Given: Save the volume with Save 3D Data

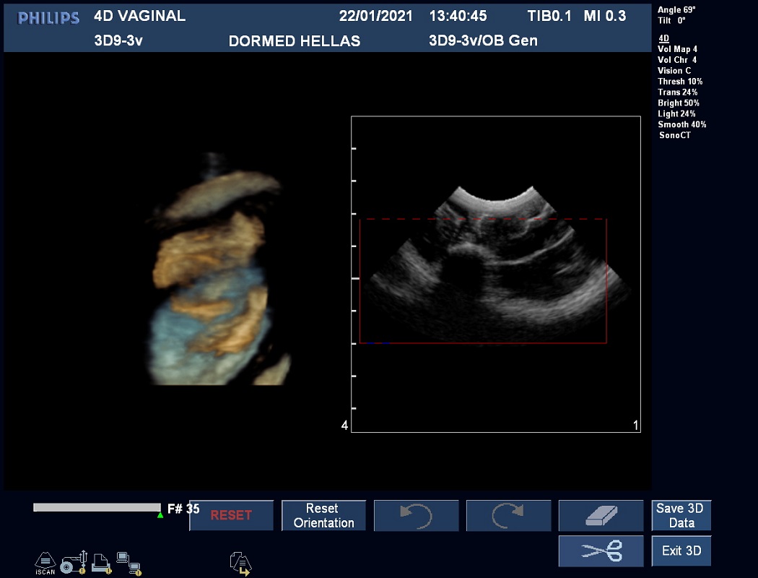Looking at the screenshot, I should (681, 516).
